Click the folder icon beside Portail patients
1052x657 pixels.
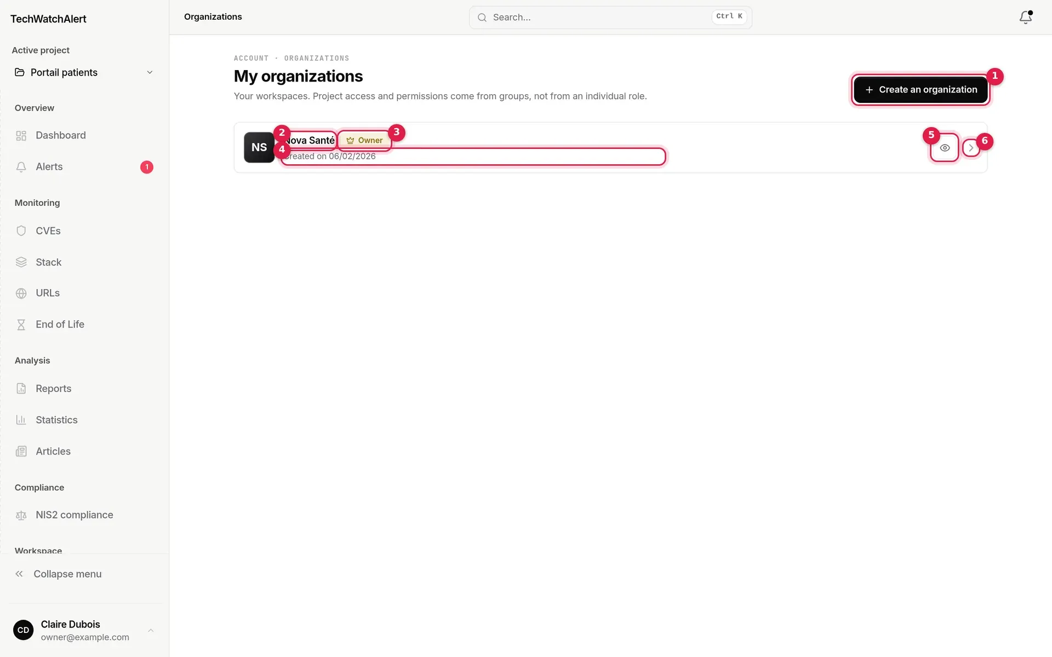coord(20,72)
